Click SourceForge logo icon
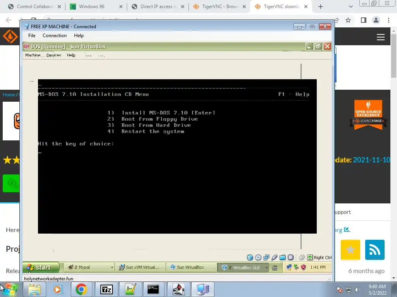Screen dimensions: 397x297 tap(10, 36)
